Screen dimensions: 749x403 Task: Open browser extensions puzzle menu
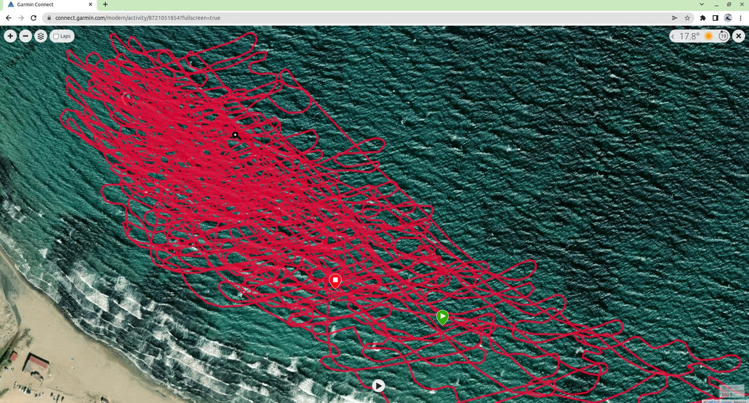pos(703,18)
